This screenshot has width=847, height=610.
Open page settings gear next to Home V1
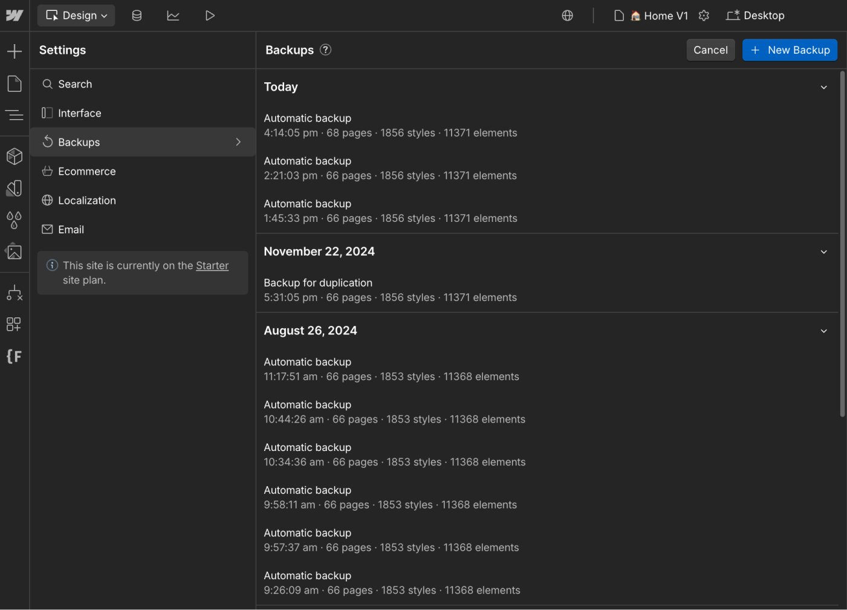click(704, 15)
